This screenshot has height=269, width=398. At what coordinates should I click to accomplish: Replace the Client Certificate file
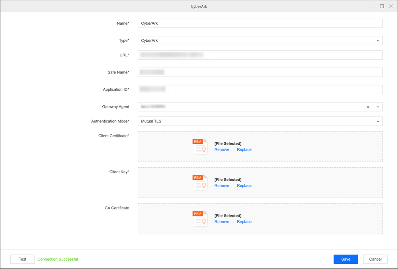(x=244, y=150)
